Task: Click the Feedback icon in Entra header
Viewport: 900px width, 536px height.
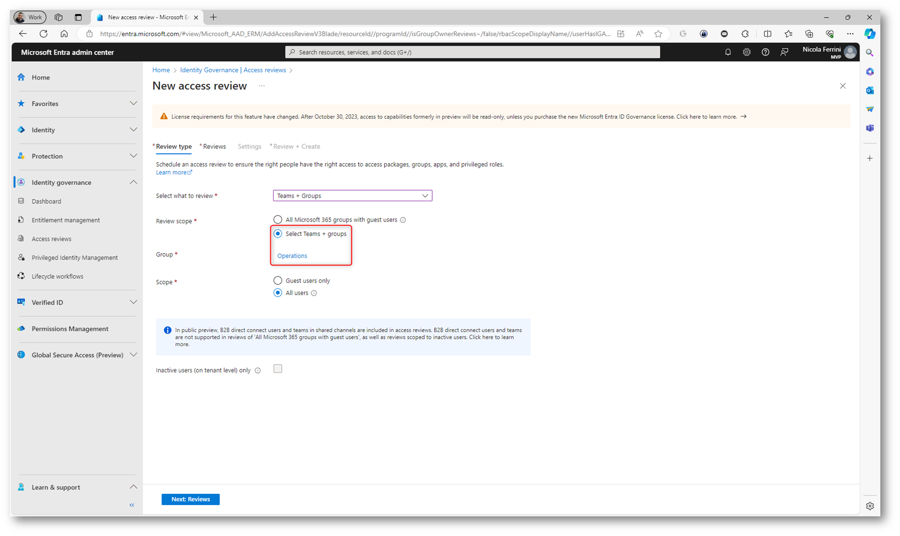Action: (784, 52)
